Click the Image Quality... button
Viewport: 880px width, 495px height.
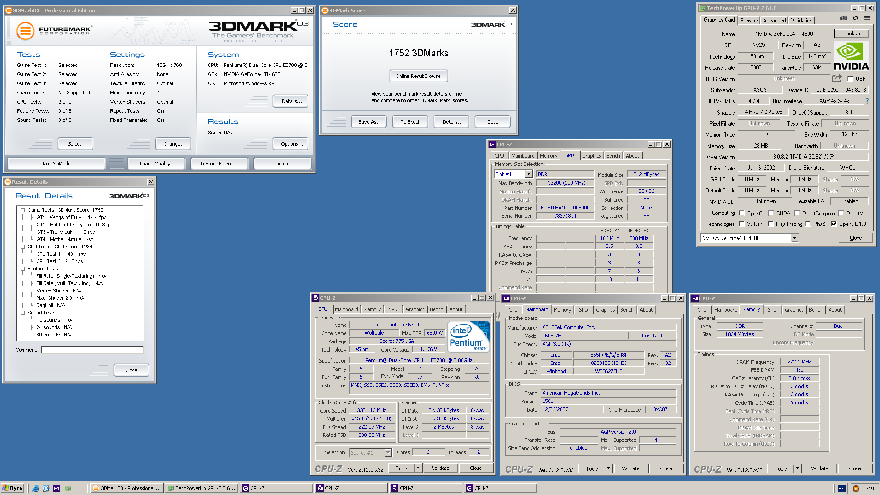pyautogui.click(x=157, y=164)
